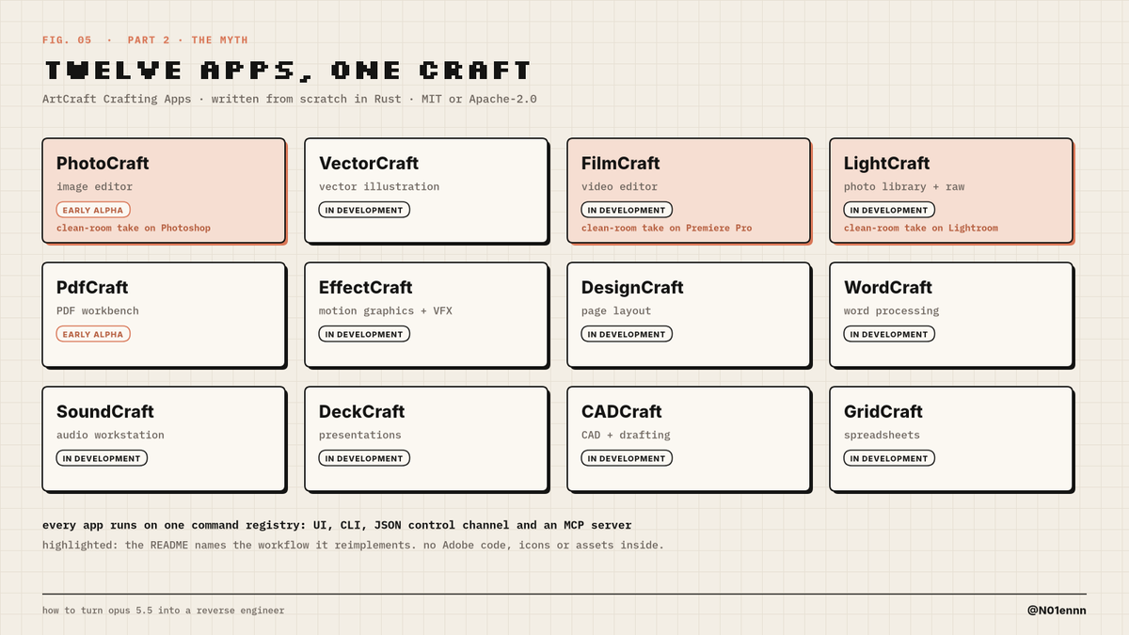Click 'clean-room take on Photoshop' note
Image resolution: width=1129 pixels, height=635 pixels.
(134, 229)
